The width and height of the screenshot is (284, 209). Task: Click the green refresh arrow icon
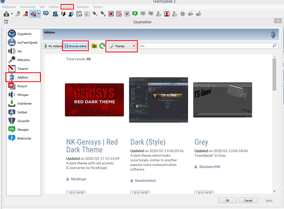pyautogui.click(x=102, y=46)
